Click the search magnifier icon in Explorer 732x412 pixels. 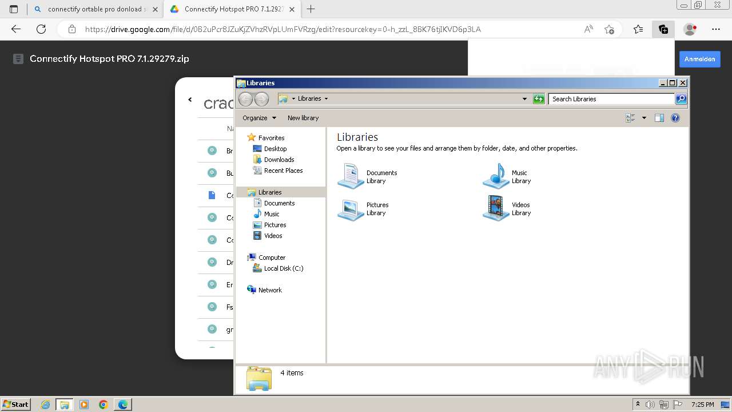(681, 99)
